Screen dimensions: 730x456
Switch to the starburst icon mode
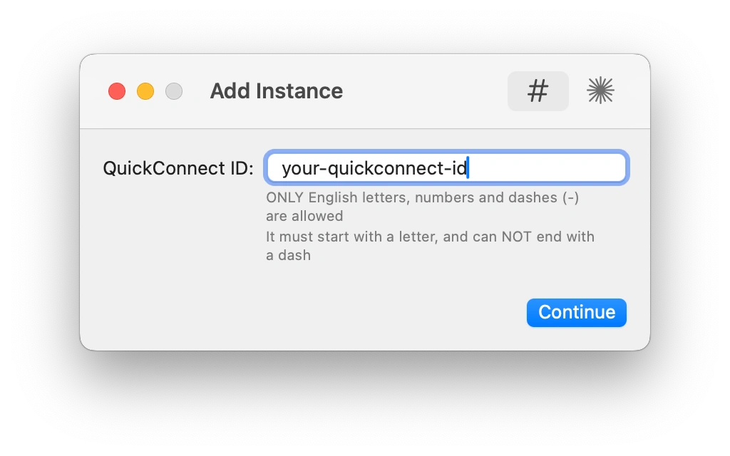[x=600, y=90]
